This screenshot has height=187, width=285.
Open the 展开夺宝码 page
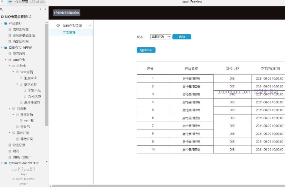click(x=32, y=102)
